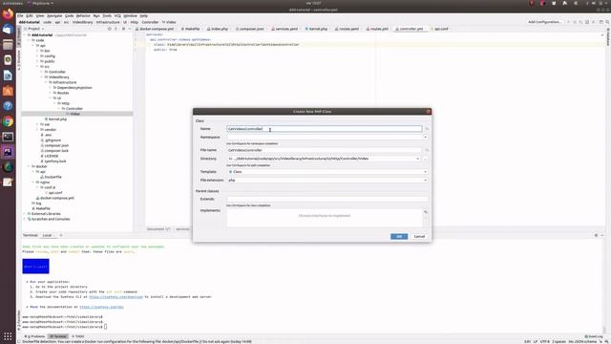Open the Project view dropdown
This screenshot has width=611, height=344.
click(x=34, y=29)
